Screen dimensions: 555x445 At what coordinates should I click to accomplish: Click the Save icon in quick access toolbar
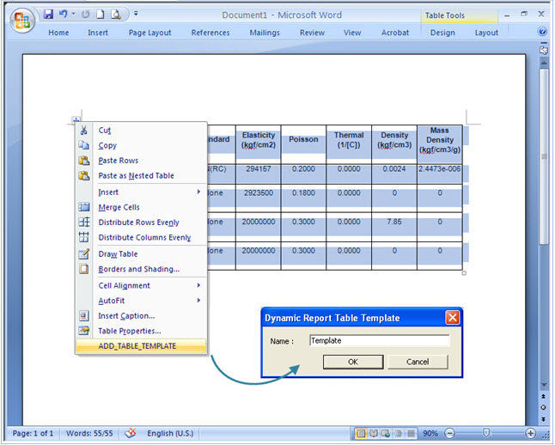click(x=48, y=15)
